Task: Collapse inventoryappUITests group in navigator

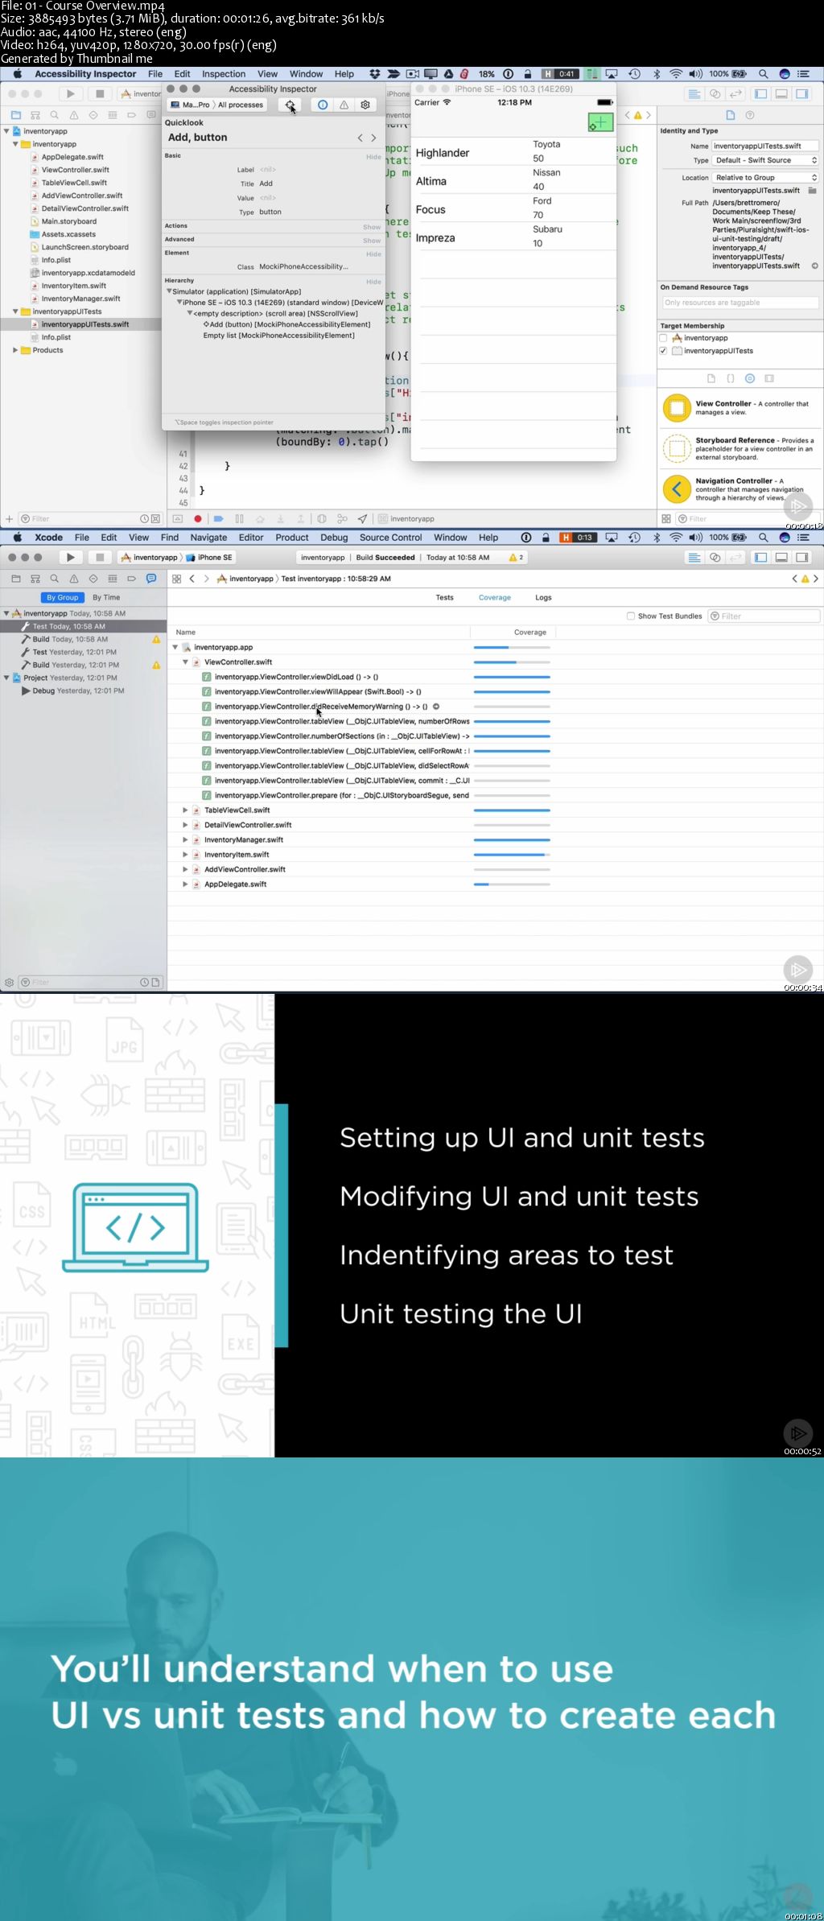Action: [x=15, y=311]
